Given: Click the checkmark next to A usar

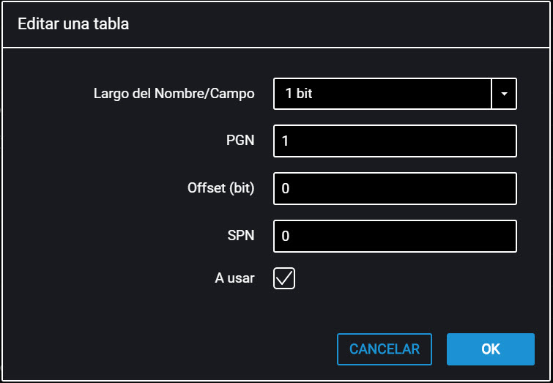Looking at the screenshot, I should tap(284, 278).
